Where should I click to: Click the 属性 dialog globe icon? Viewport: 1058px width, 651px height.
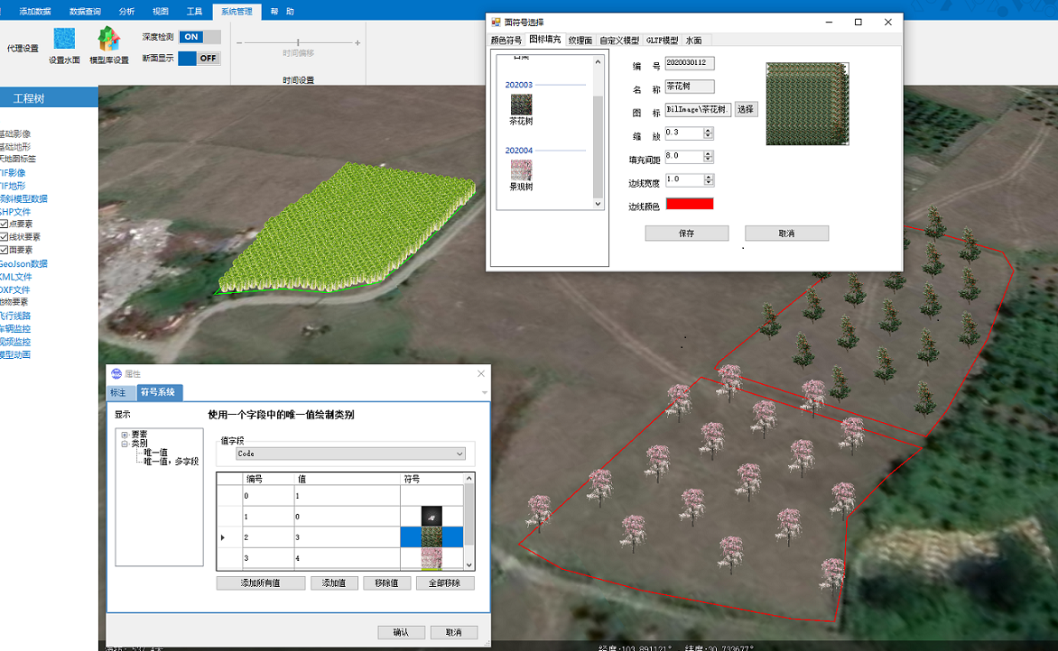pyautogui.click(x=116, y=374)
